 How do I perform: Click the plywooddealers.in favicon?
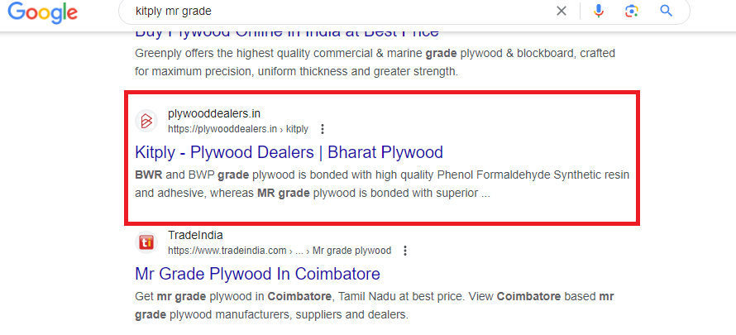(146, 121)
